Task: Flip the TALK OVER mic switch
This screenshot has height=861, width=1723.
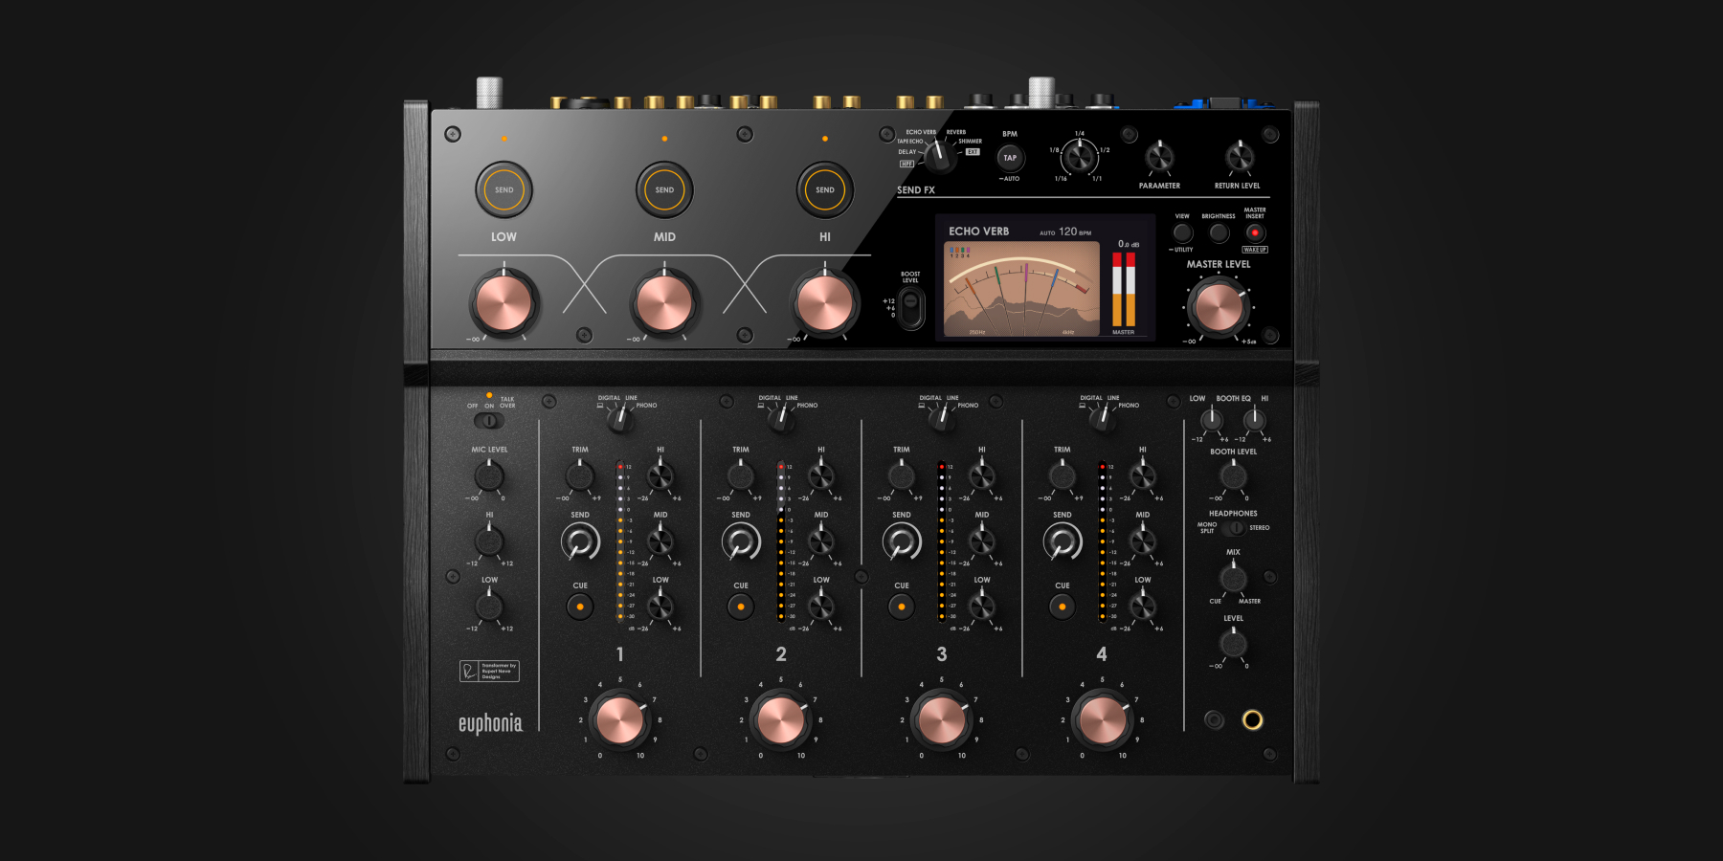Action: [488, 420]
